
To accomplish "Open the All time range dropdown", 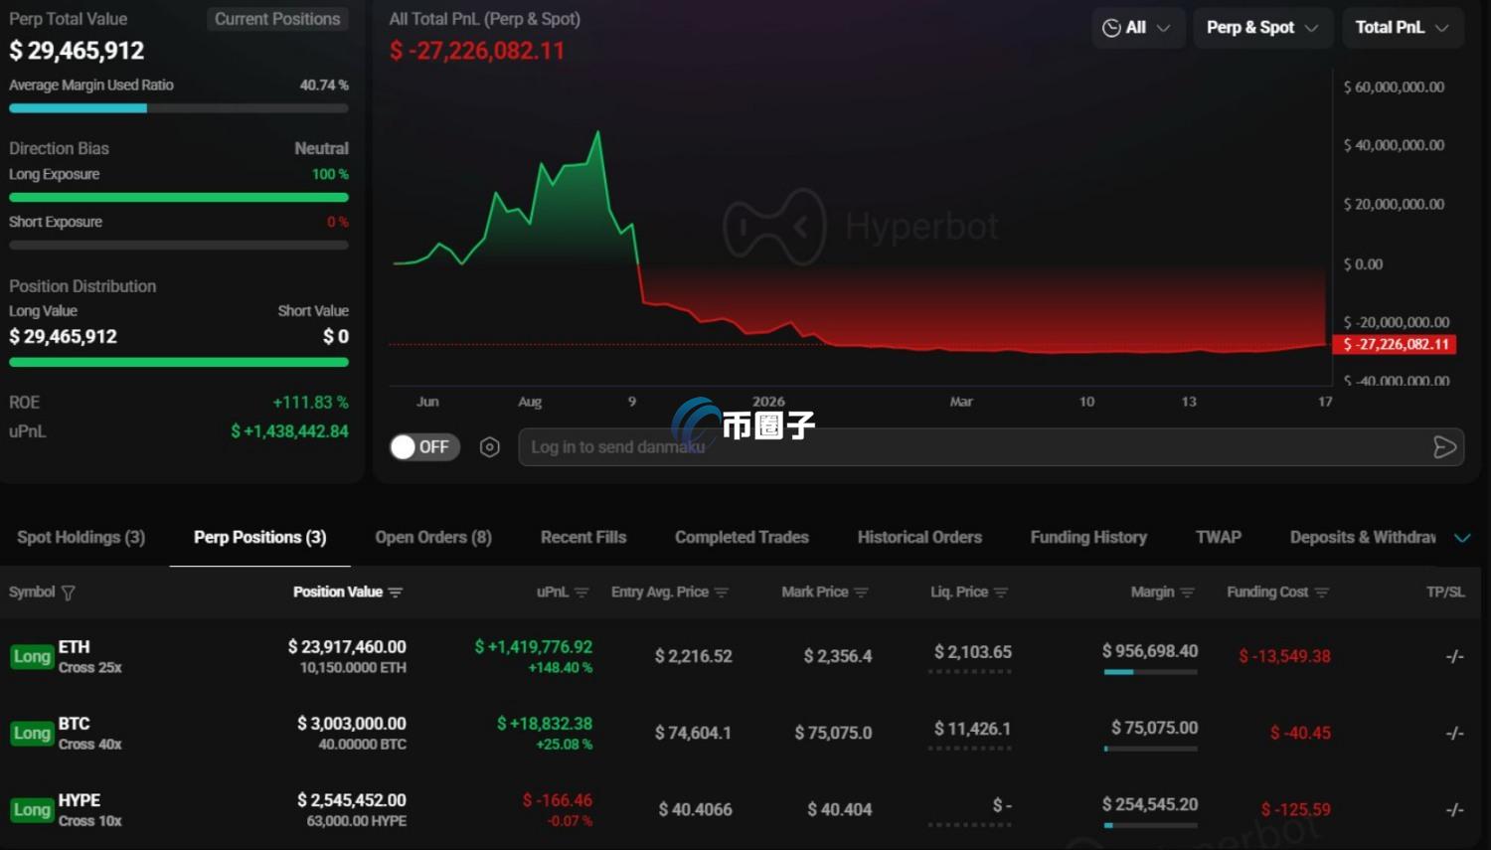I will point(1136,28).
